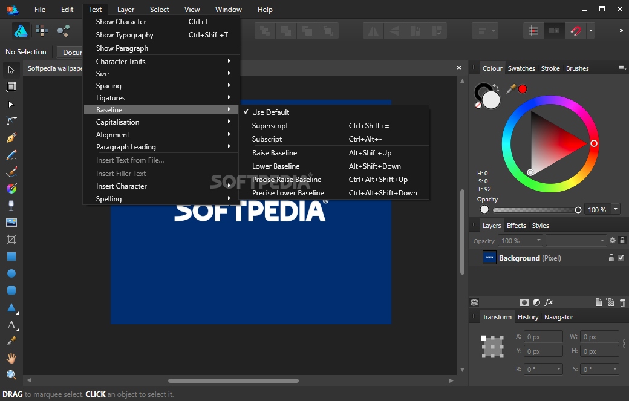Select the Vector Crop tool
629x401 pixels.
pyautogui.click(x=11, y=240)
